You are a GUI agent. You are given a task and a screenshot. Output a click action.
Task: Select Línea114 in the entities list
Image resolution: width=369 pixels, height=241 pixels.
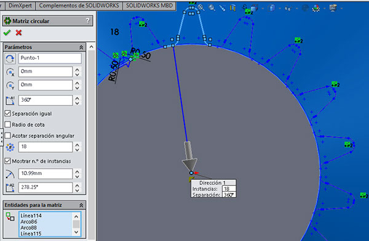(x=31, y=216)
